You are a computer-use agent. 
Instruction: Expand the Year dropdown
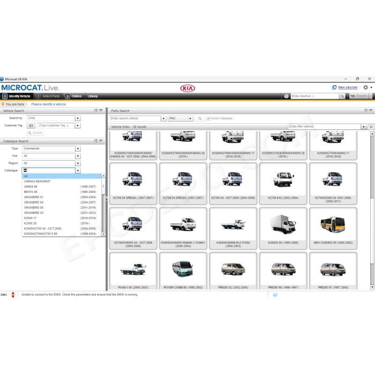78,156
